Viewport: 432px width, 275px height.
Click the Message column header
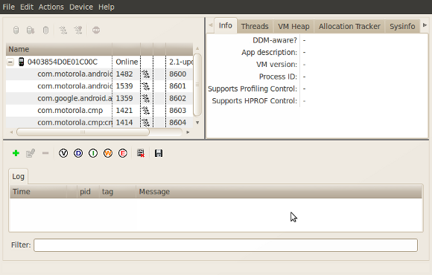[279, 192]
